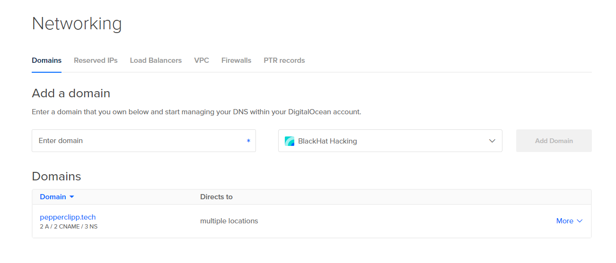Click the sort arrow beside Domain header
616x263 pixels.
[x=72, y=197]
